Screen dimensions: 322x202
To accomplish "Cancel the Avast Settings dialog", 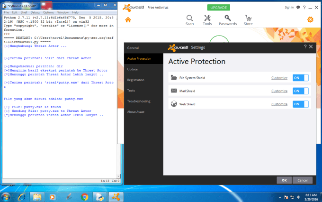I will (303, 180).
